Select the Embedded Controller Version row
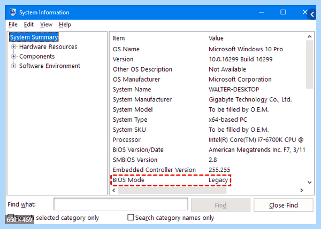Viewport: 321px width, 229px height. pyautogui.click(x=208, y=170)
